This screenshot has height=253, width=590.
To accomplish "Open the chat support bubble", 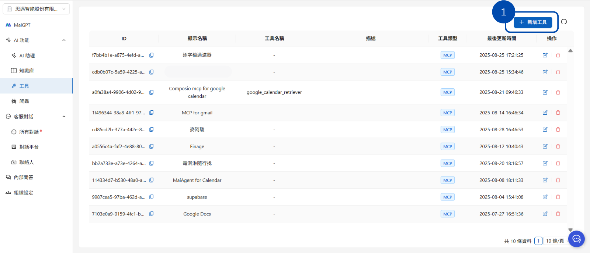I will click(576, 239).
